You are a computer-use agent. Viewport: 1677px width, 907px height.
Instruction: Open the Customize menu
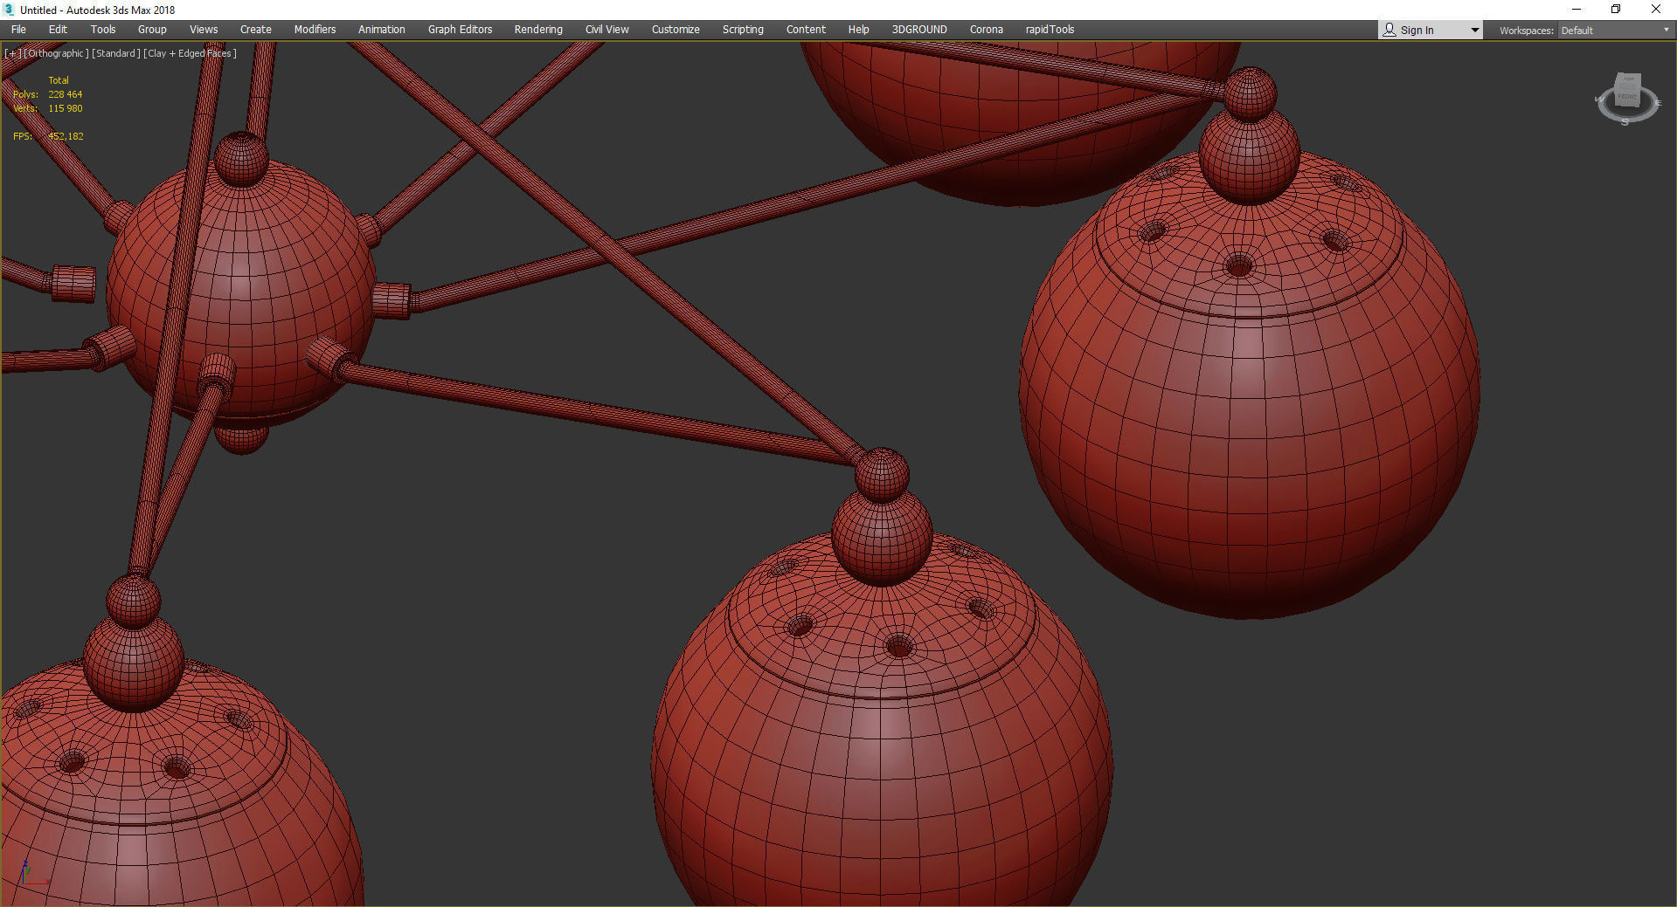tap(676, 30)
